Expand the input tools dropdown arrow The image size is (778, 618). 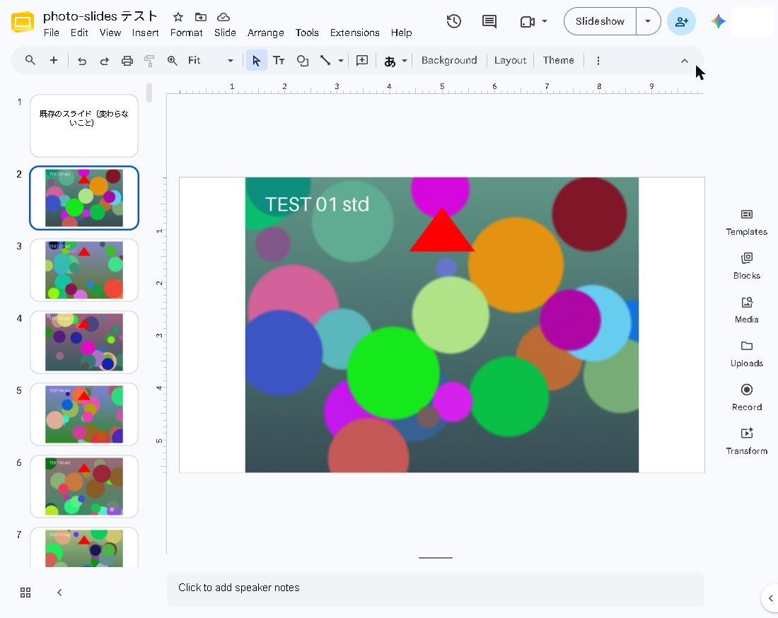click(x=405, y=61)
